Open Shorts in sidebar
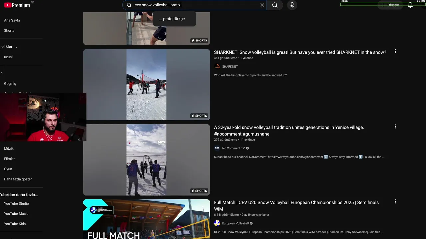The height and width of the screenshot is (239, 426). [x=9, y=30]
